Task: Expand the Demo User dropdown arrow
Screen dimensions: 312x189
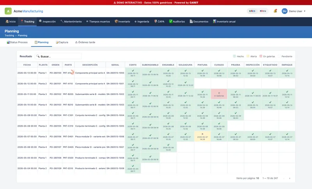Action: [305, 11]
